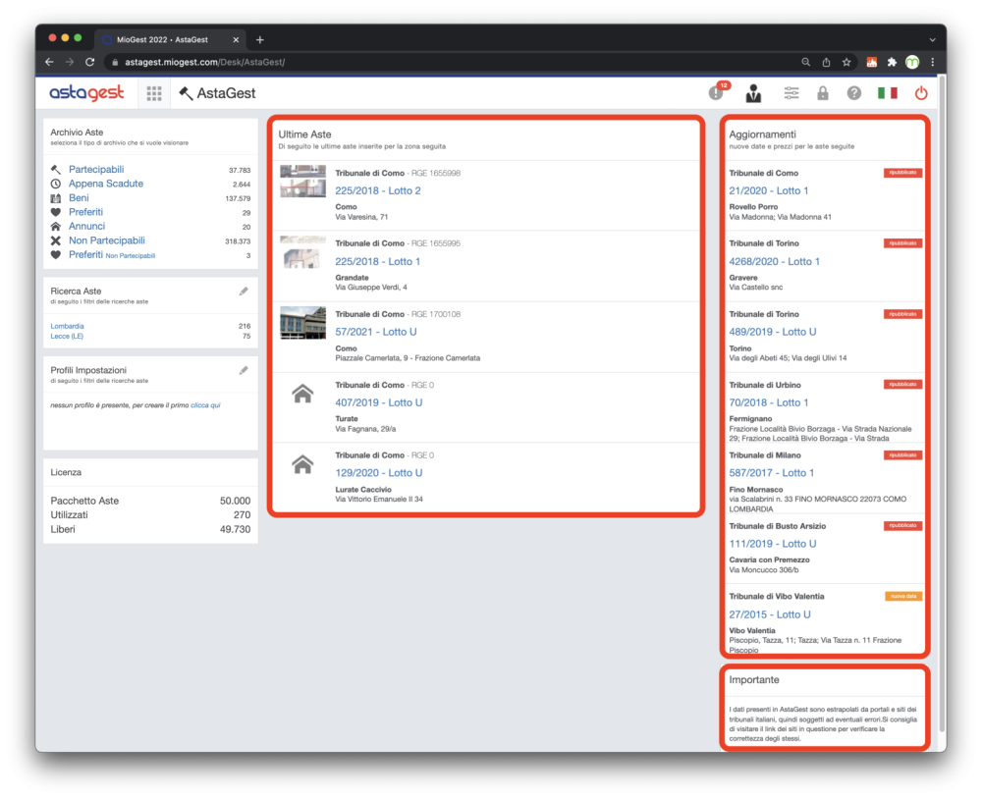
Task: Select the MioGest 2022 AstaGest browser tab
Action: tap(169, 39)
